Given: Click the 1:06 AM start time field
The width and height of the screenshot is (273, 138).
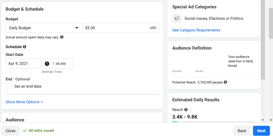Looking at the screenshot, I should coord(57,63).
